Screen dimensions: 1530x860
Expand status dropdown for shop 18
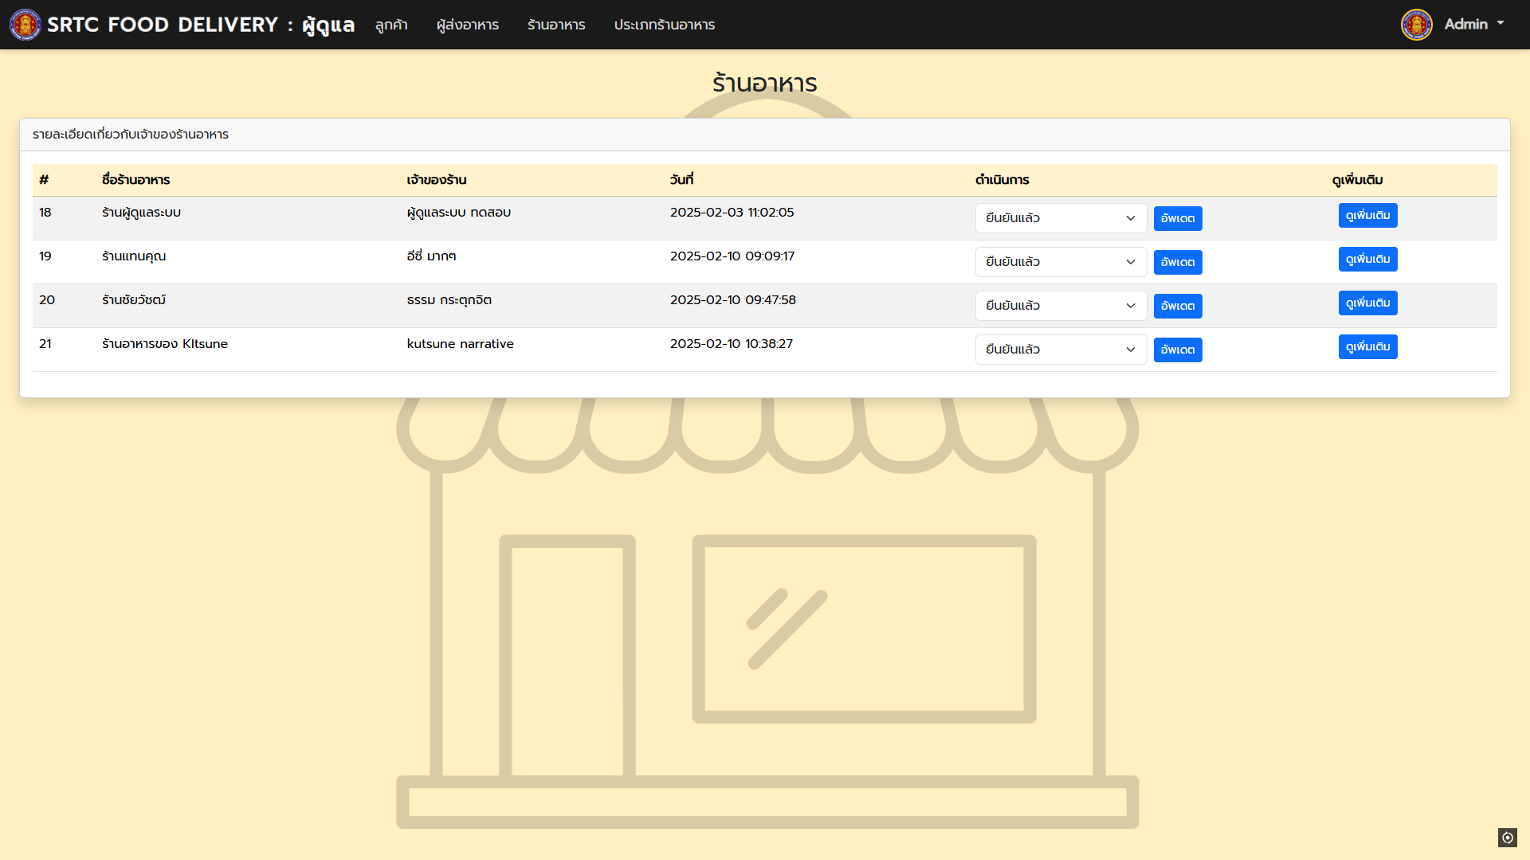tap(1060, 218)
